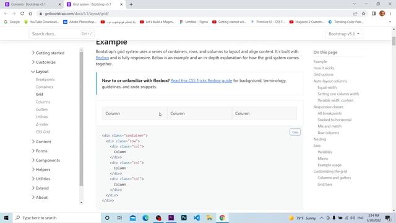Open the Chrome profile avatar
The height and width of the screenshot is (223, 396).
pos(382,14)
